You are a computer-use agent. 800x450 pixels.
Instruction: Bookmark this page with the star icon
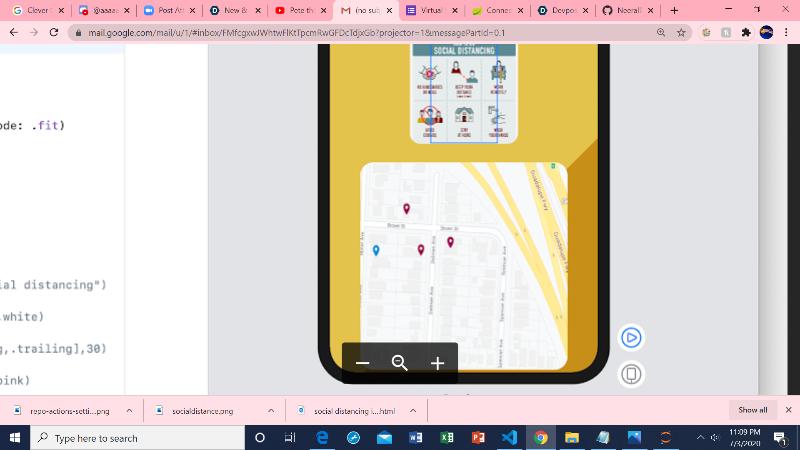(681, 32)
